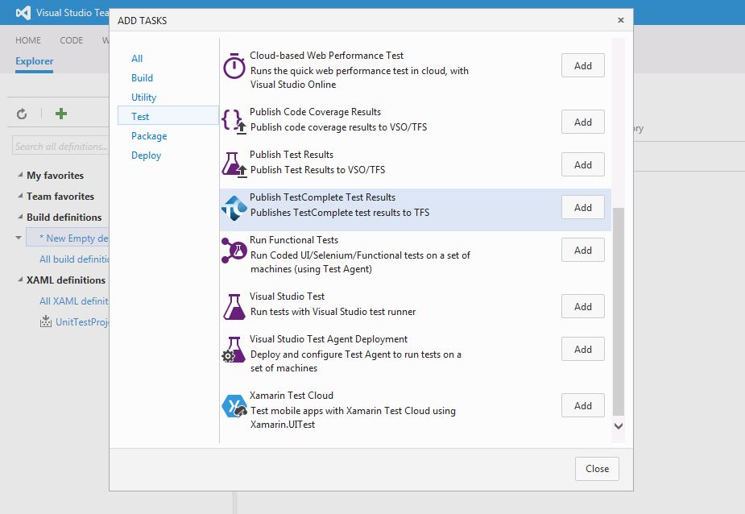Click the refresh icon in Explorer toolbar
The height and width of the screenshot is (514, 745).
(x=22, y=114)
